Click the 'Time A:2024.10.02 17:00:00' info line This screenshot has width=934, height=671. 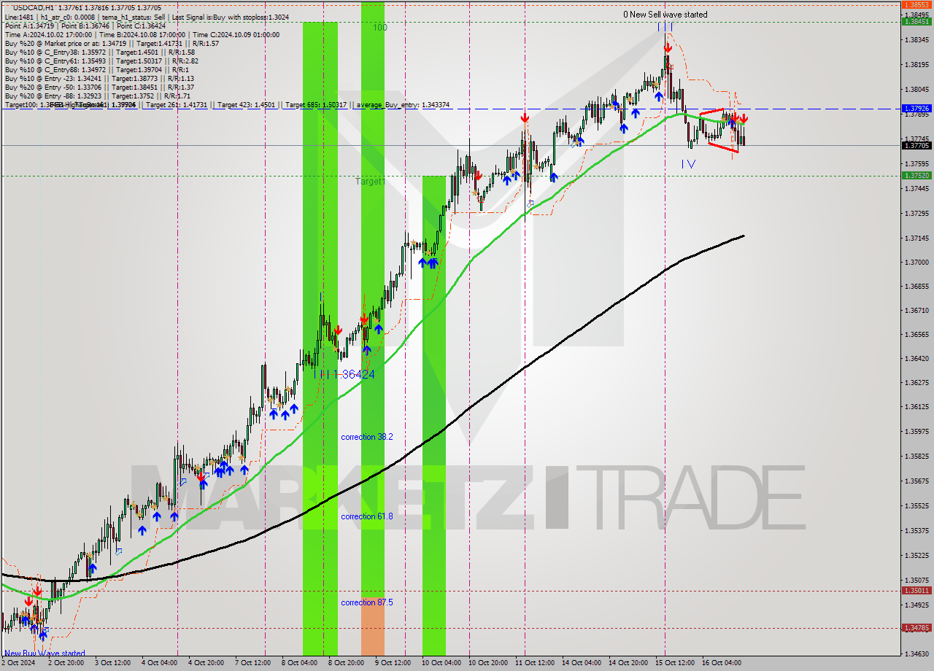pos(142,34)
